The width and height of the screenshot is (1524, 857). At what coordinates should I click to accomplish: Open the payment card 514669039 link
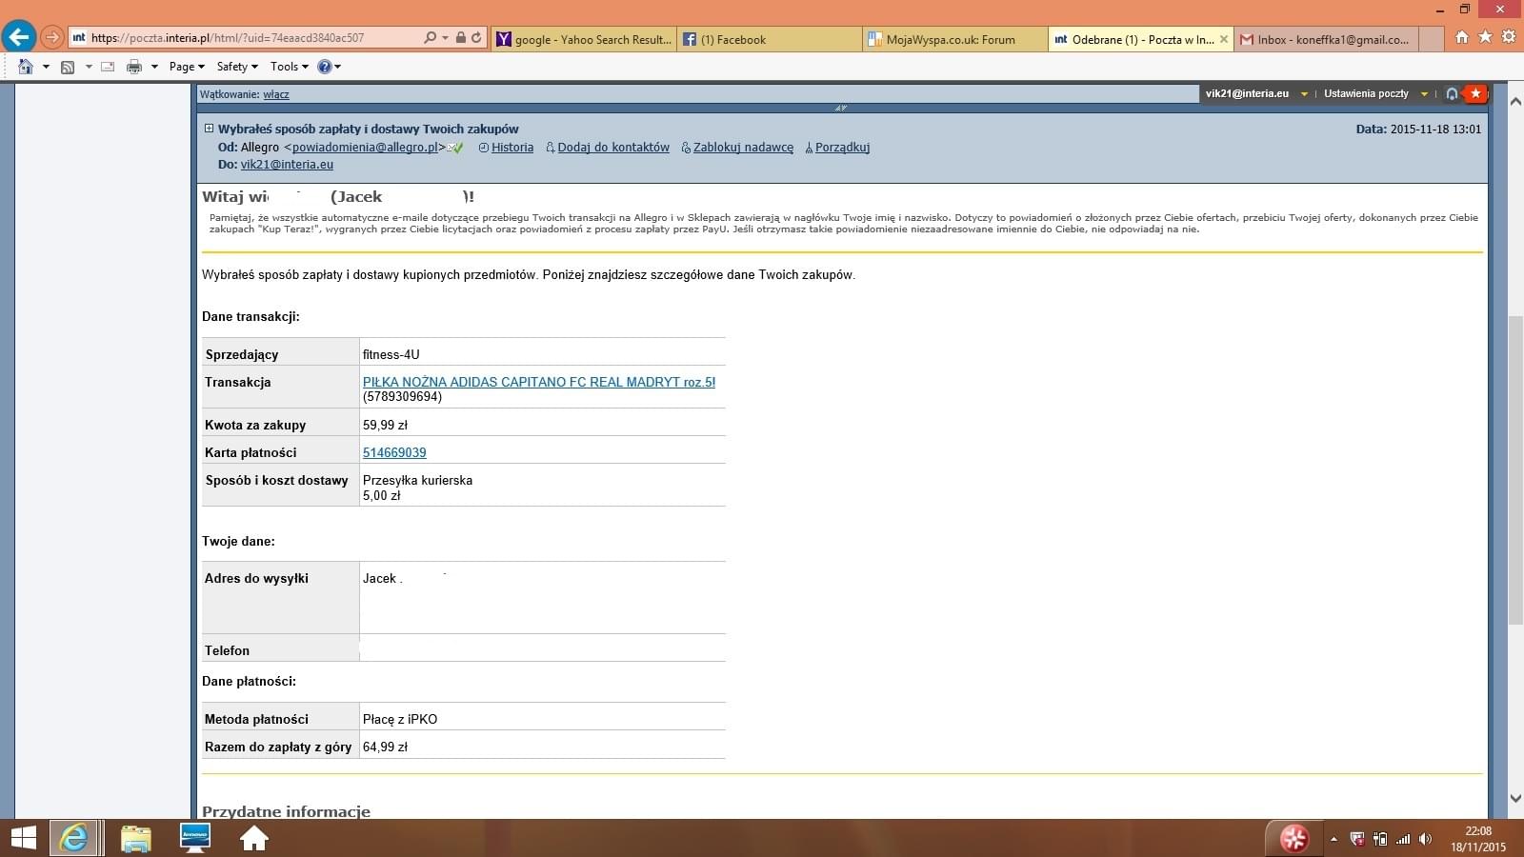394,452
